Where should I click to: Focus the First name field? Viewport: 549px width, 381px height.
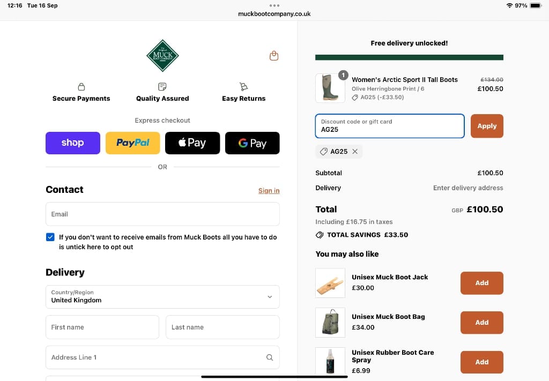click(x=102, y=327)
